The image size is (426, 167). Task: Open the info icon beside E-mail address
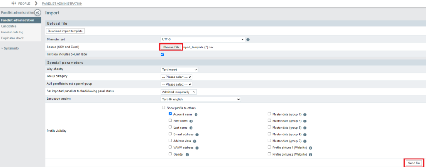click(197, 134)
